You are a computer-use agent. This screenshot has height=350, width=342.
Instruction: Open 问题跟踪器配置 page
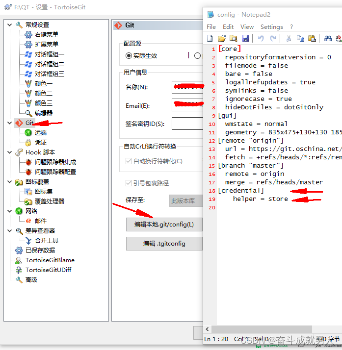pos(55,172)
